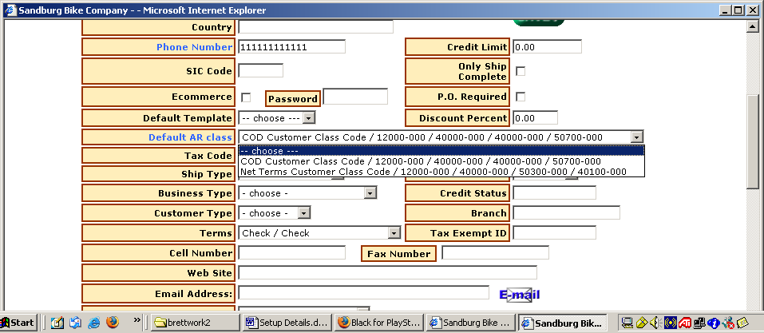Click the Phone Number label link

pos(194,47)
